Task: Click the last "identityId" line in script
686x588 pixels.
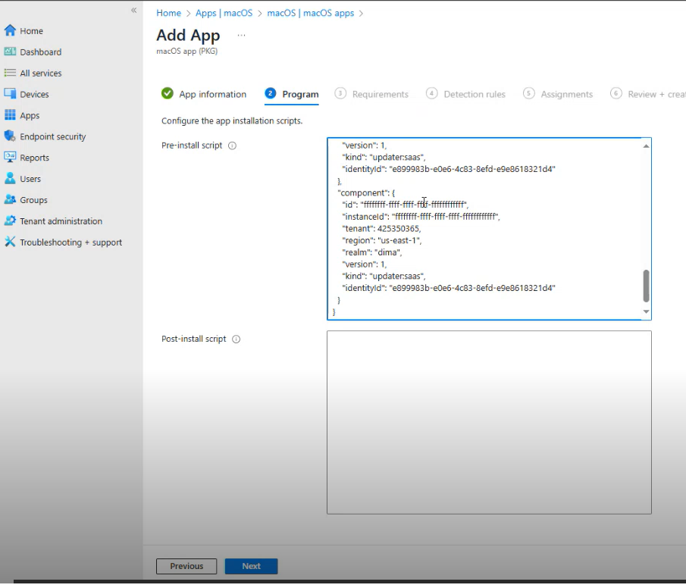Action: (449, 288)
